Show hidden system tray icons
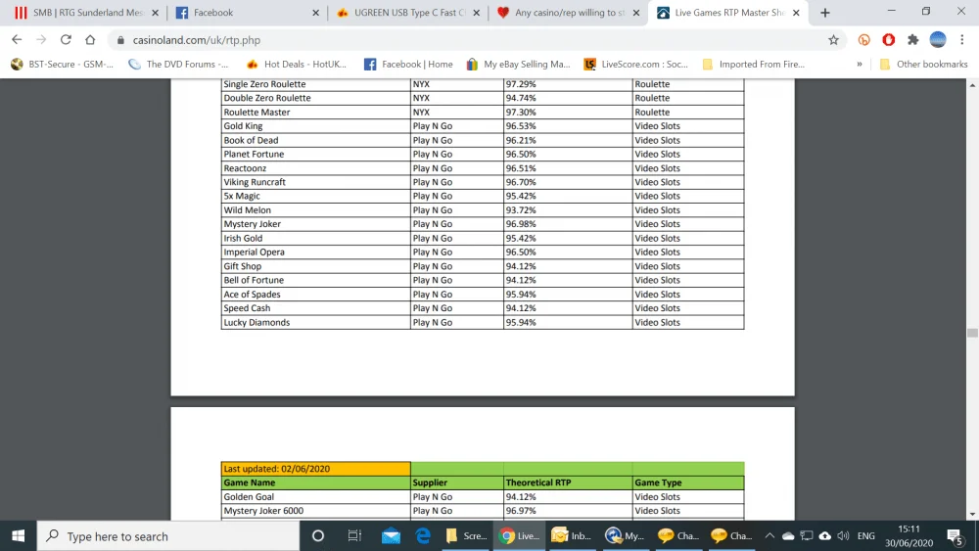 click(769, 535)
